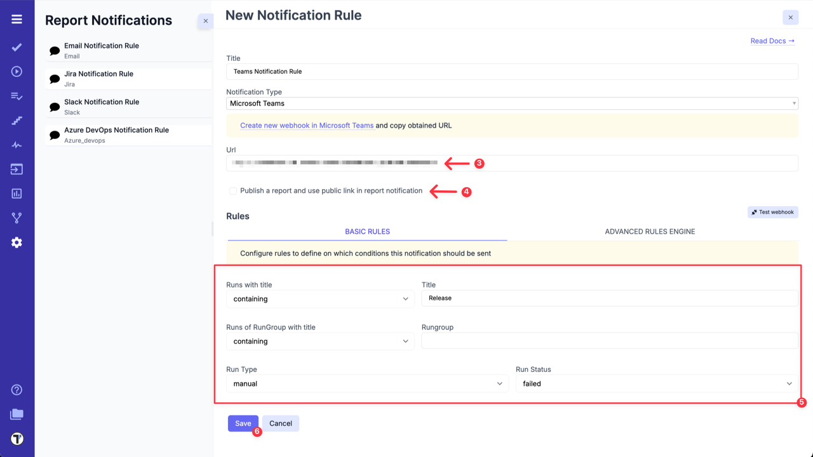
Task: Close the Report Notifications panel
Action: click(205, 21)
